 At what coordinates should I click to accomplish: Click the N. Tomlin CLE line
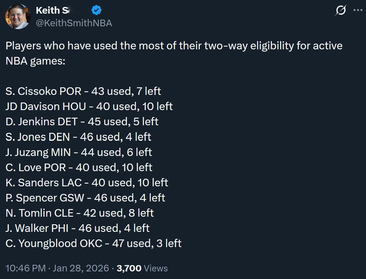(79, 213)
